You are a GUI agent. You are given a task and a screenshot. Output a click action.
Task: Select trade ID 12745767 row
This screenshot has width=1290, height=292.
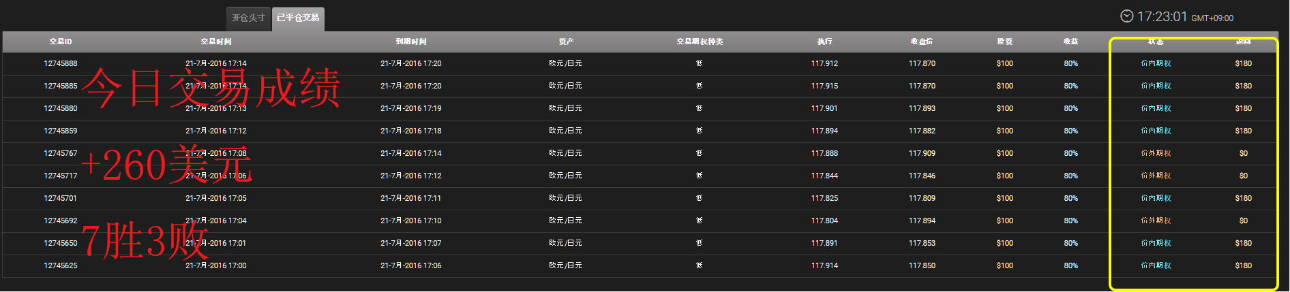641,153
